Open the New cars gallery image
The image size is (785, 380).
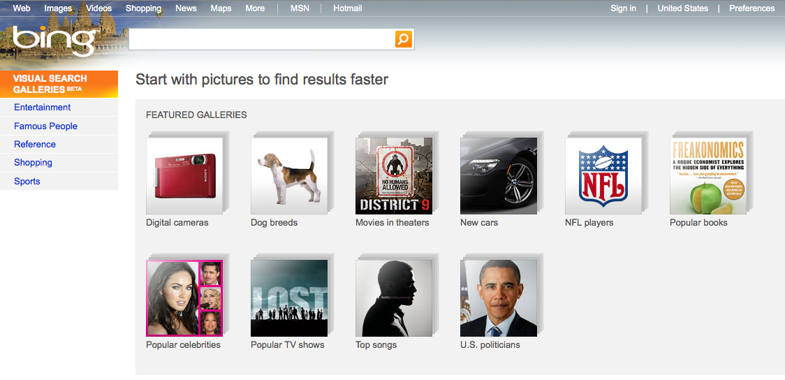(x=499, y=175)
